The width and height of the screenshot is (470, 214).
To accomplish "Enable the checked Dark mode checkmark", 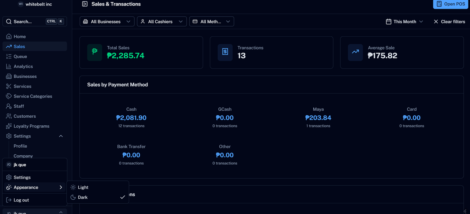I will (123, 197).
